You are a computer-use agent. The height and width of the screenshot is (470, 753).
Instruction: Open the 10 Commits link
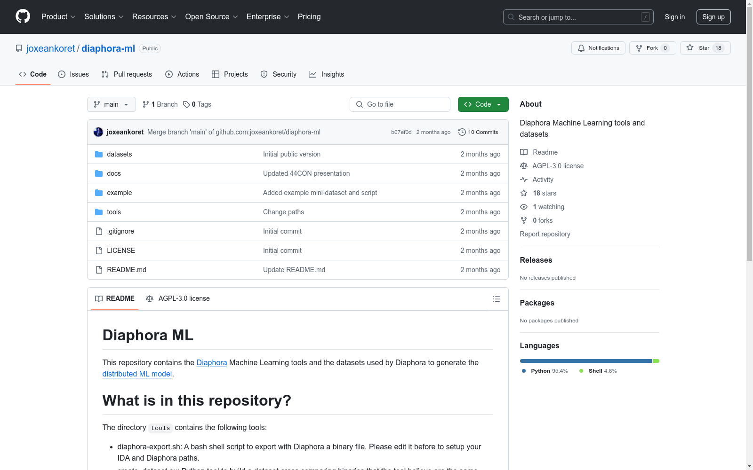(x=478, y=132)
